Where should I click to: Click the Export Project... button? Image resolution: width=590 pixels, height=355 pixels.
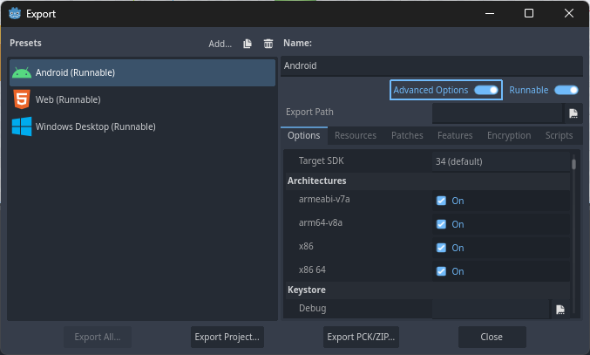(226, 337)
